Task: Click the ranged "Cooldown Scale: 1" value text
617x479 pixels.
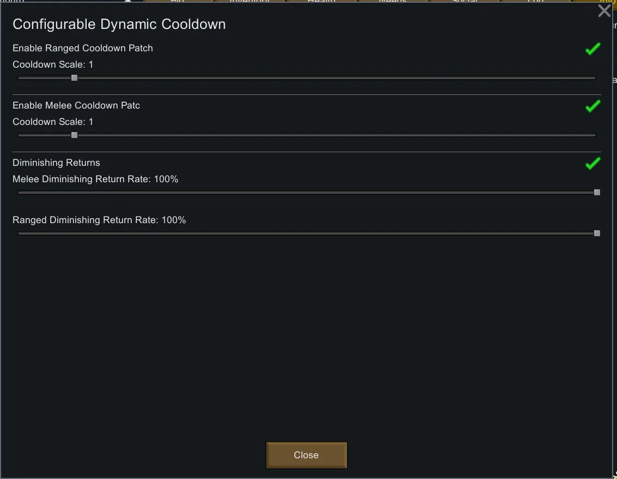Action: [x=53, y=64]
